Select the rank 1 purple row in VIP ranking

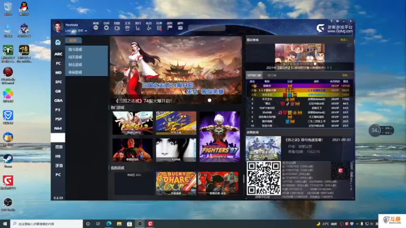[x=300, y=86]
